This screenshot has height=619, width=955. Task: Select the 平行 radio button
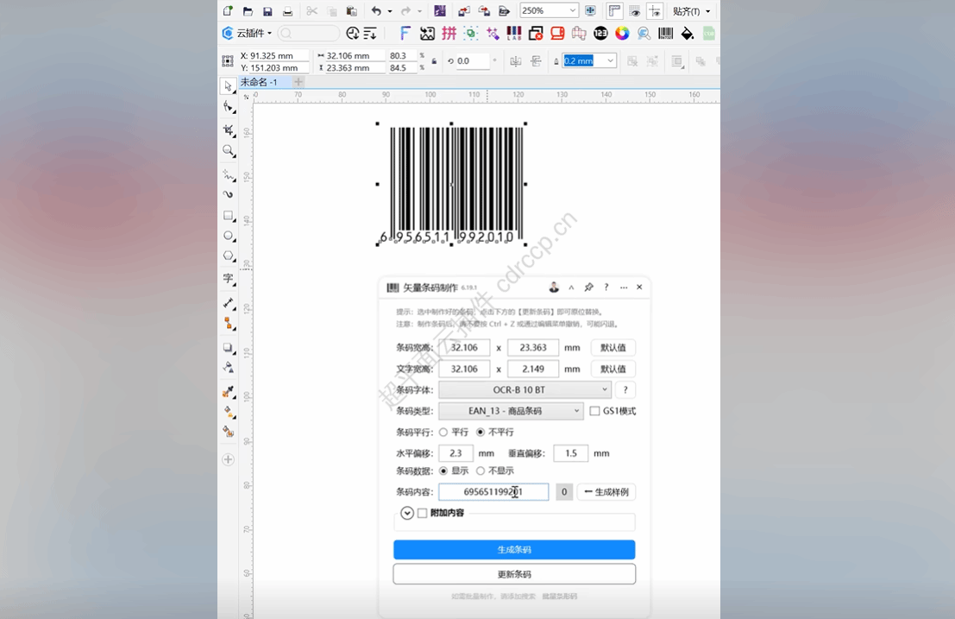pos(443,432)
